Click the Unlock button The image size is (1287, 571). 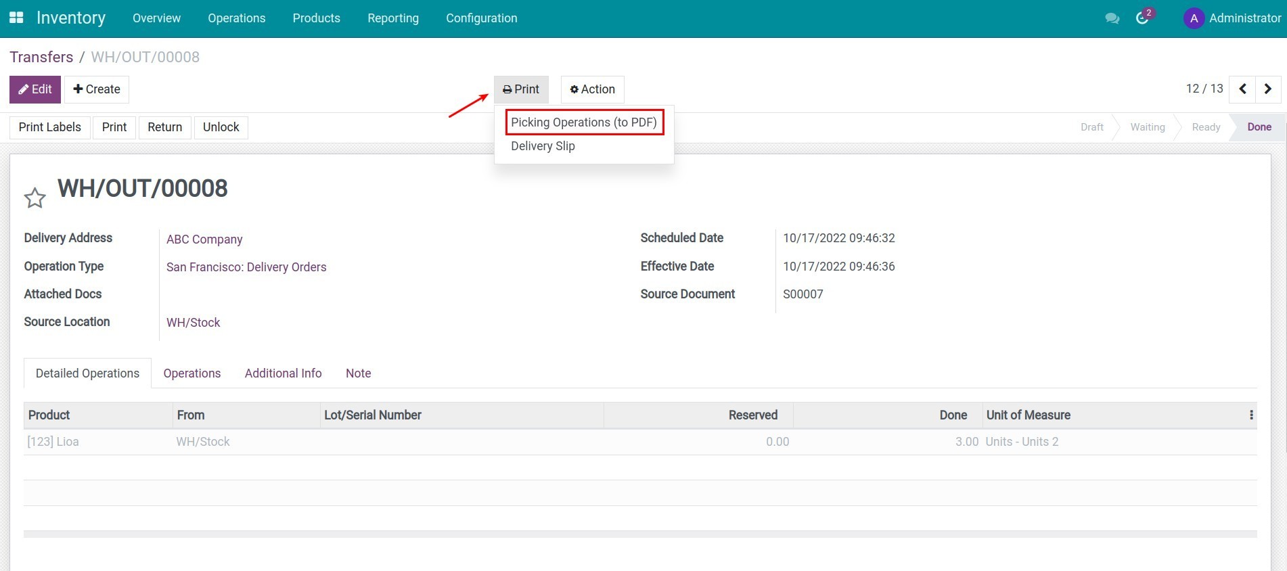221,127
